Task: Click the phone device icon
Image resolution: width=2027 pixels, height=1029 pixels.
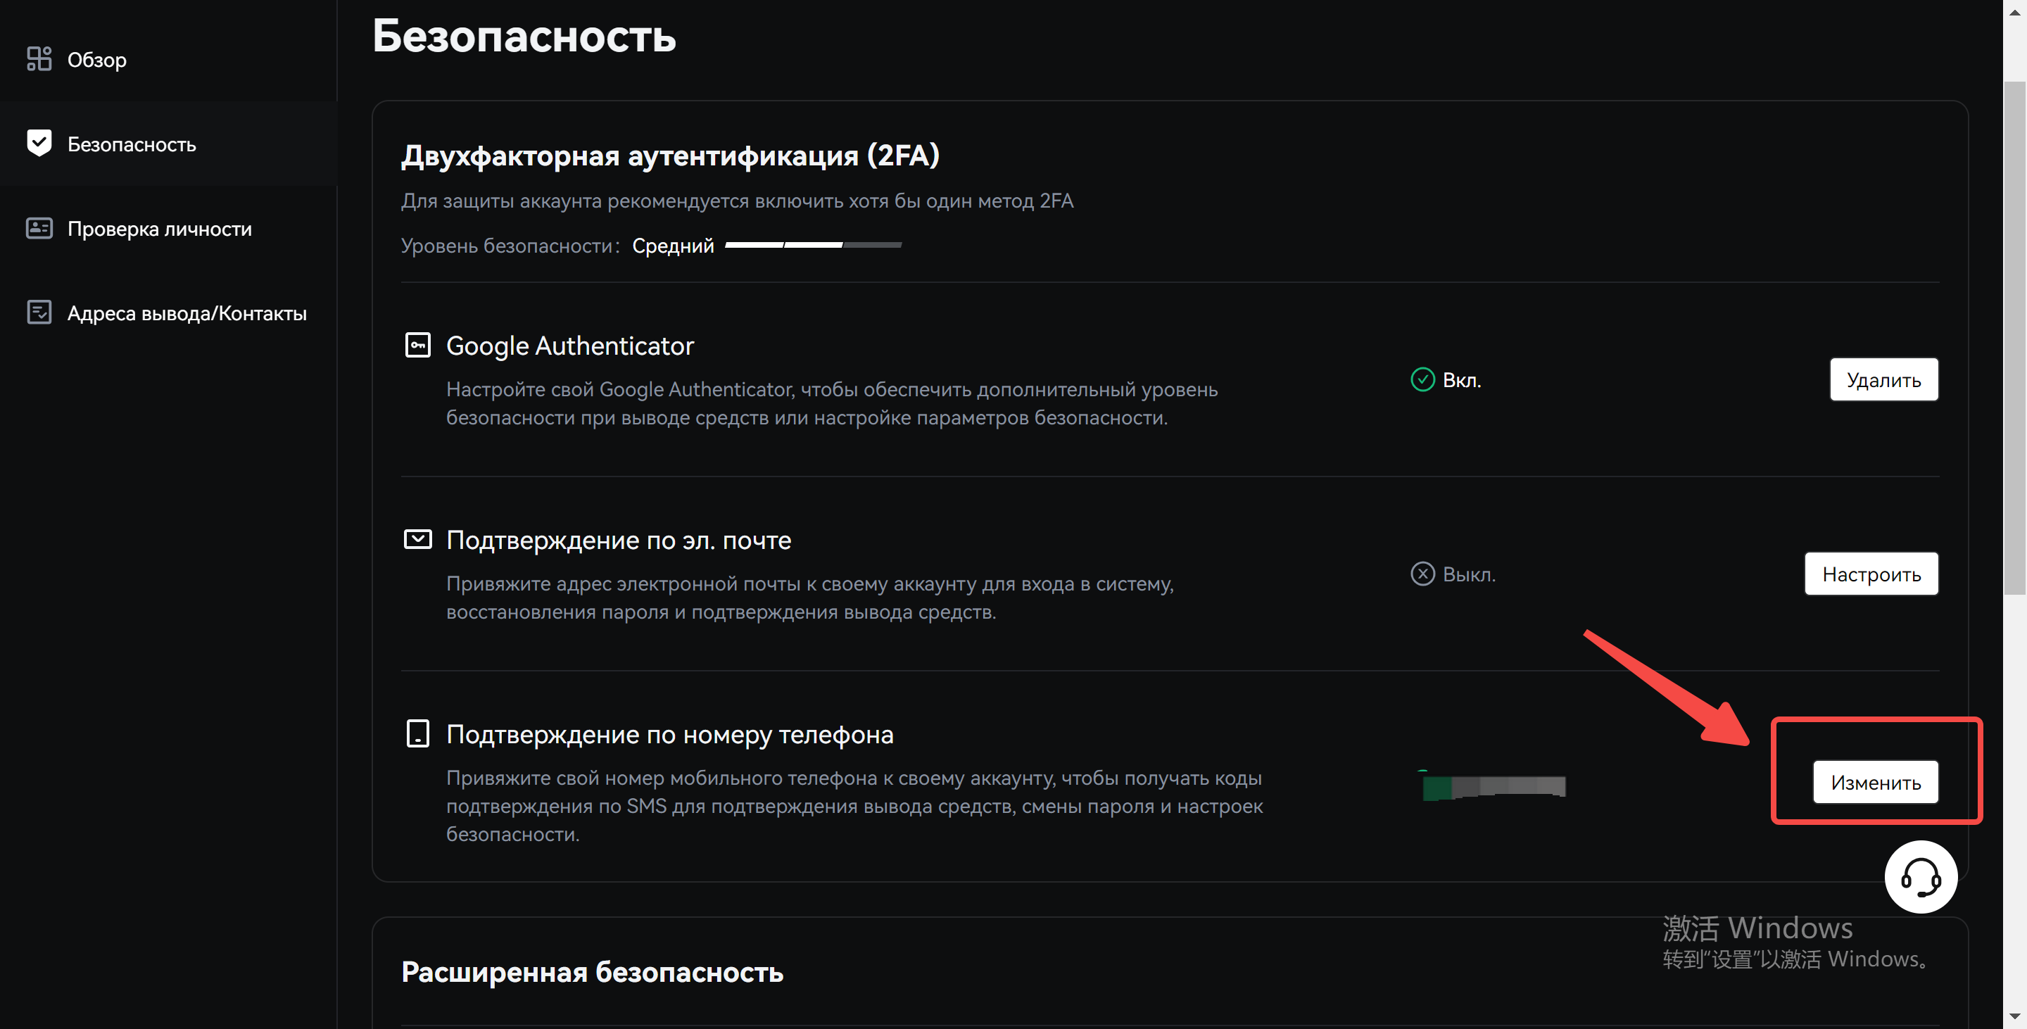Action: (x=417, y=733)
